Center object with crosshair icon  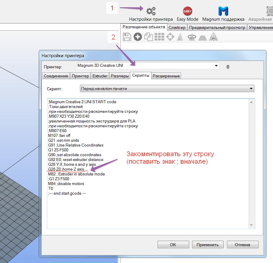170,37
